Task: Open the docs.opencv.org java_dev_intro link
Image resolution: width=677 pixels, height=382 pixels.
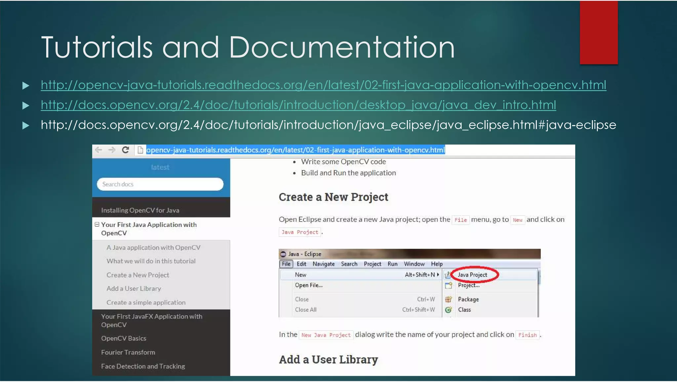Action: coord(298,105)
